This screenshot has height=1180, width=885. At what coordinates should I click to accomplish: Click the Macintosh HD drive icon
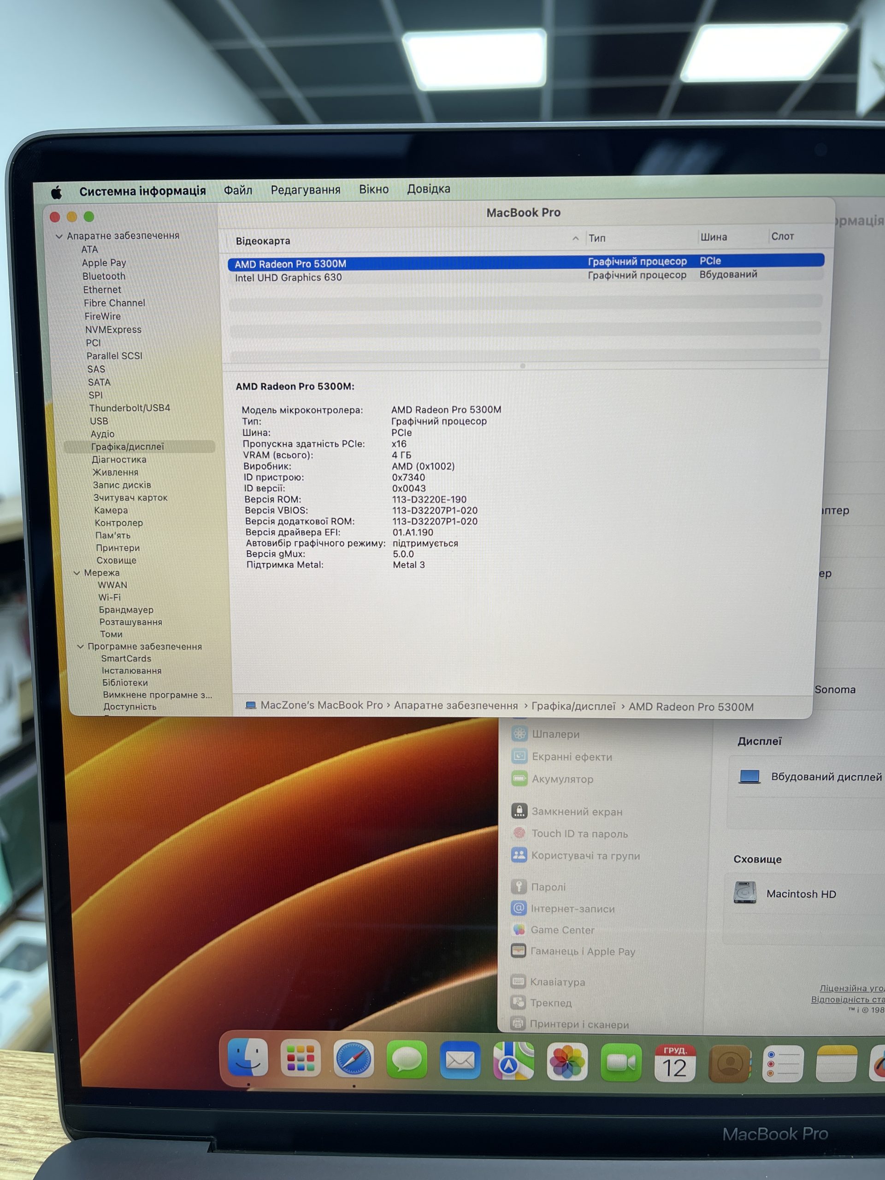tap(745, 892)
